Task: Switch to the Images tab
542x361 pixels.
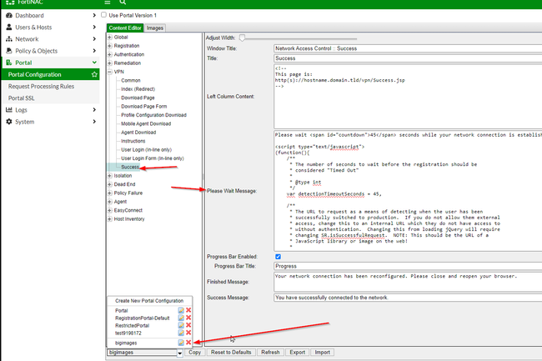Action: click(x=155, y=28)
